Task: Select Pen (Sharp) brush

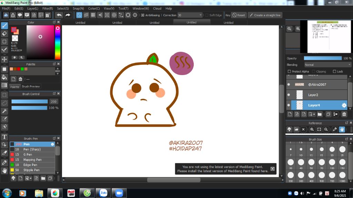Action: pyautogui.click(x=32, y=149)
